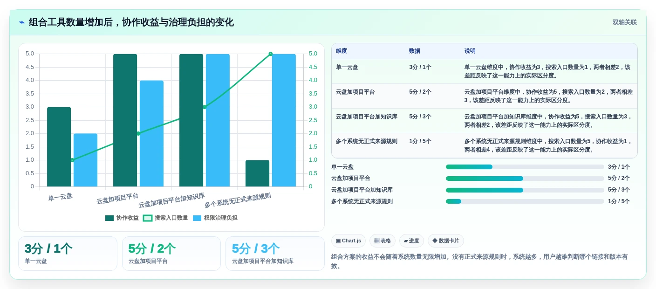The width and height of the screenshot is (656, 289).
Task: Click the 3分 / 1个 table cell
Action: pyautogui.click(x=420, y=67)
